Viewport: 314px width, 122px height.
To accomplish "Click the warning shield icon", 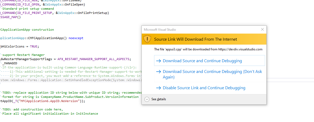I will tap(147, 39).
